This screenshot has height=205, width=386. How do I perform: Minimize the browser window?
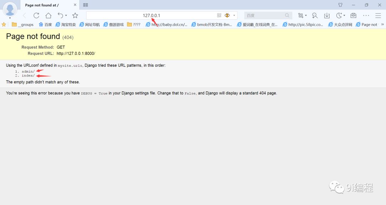(x=353, y=5)
